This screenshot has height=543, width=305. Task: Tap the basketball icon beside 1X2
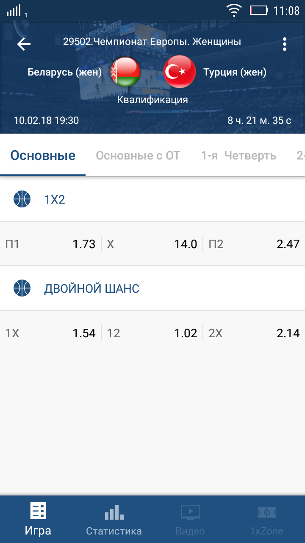(22, 199)
